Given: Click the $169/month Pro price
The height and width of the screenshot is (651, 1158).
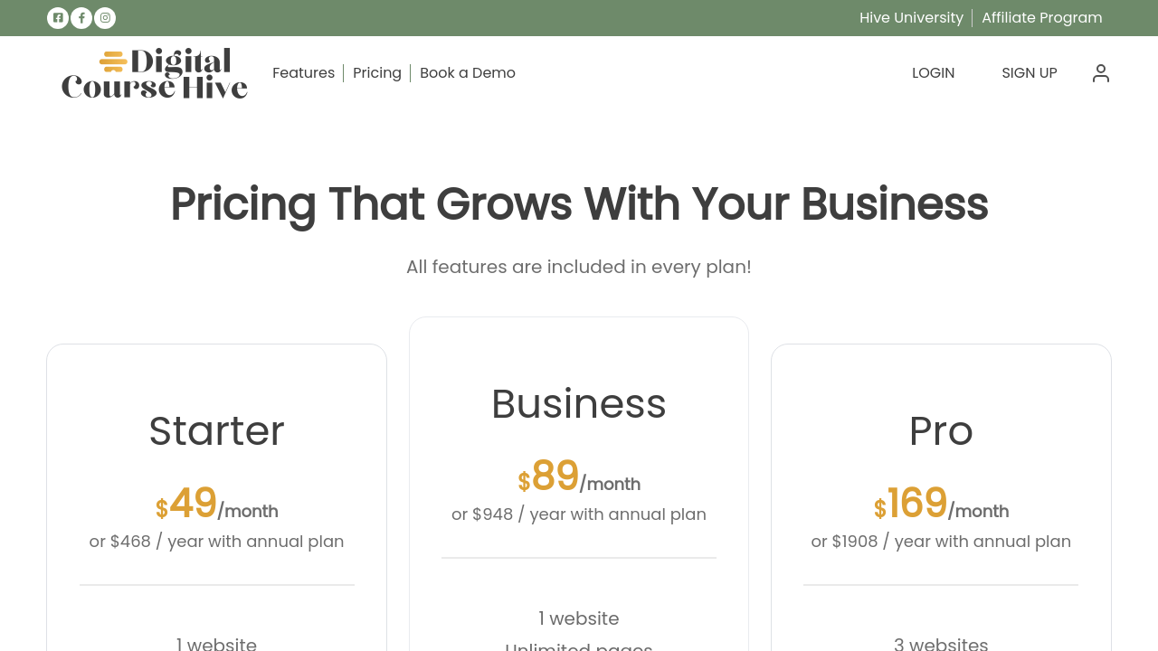Looking at the screenshot, I should pyautogui.click(x=941, y=505).
